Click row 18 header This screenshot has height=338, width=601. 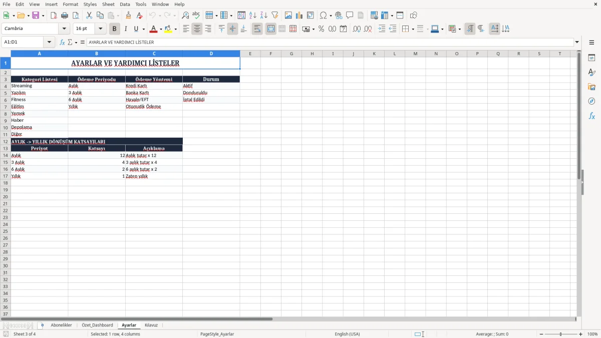pyautogui.click(x=6, y=183)
